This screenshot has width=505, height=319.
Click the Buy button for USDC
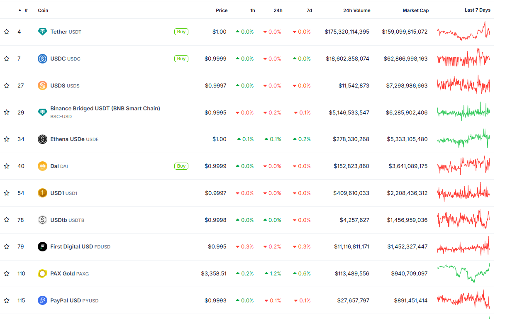[181, 58]
